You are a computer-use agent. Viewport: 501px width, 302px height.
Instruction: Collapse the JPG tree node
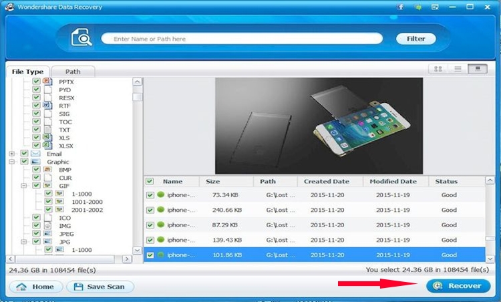point(23,242)
